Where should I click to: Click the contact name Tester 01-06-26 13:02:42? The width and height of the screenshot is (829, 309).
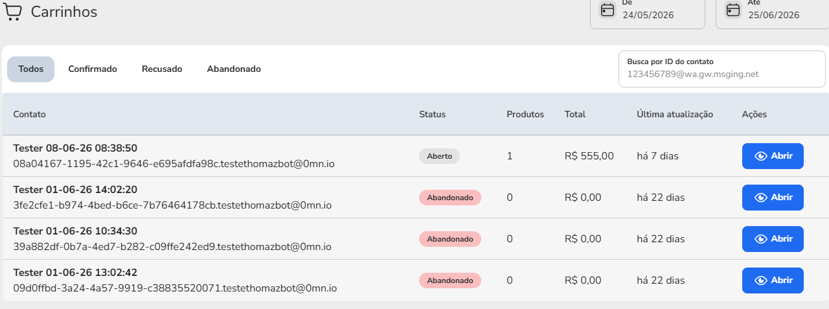point(75,273)
